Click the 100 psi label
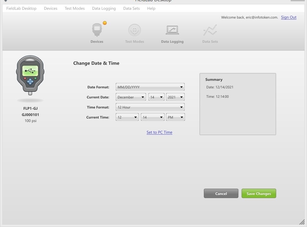 click(30, 121)
